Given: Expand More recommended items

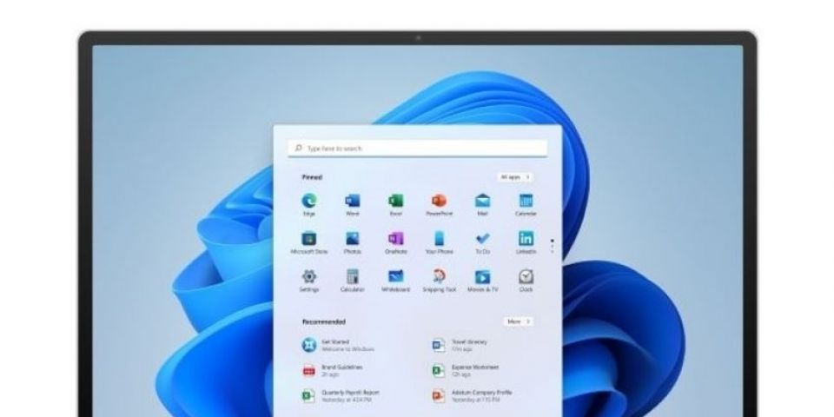Looking at the screenshot, I should 519,321.
